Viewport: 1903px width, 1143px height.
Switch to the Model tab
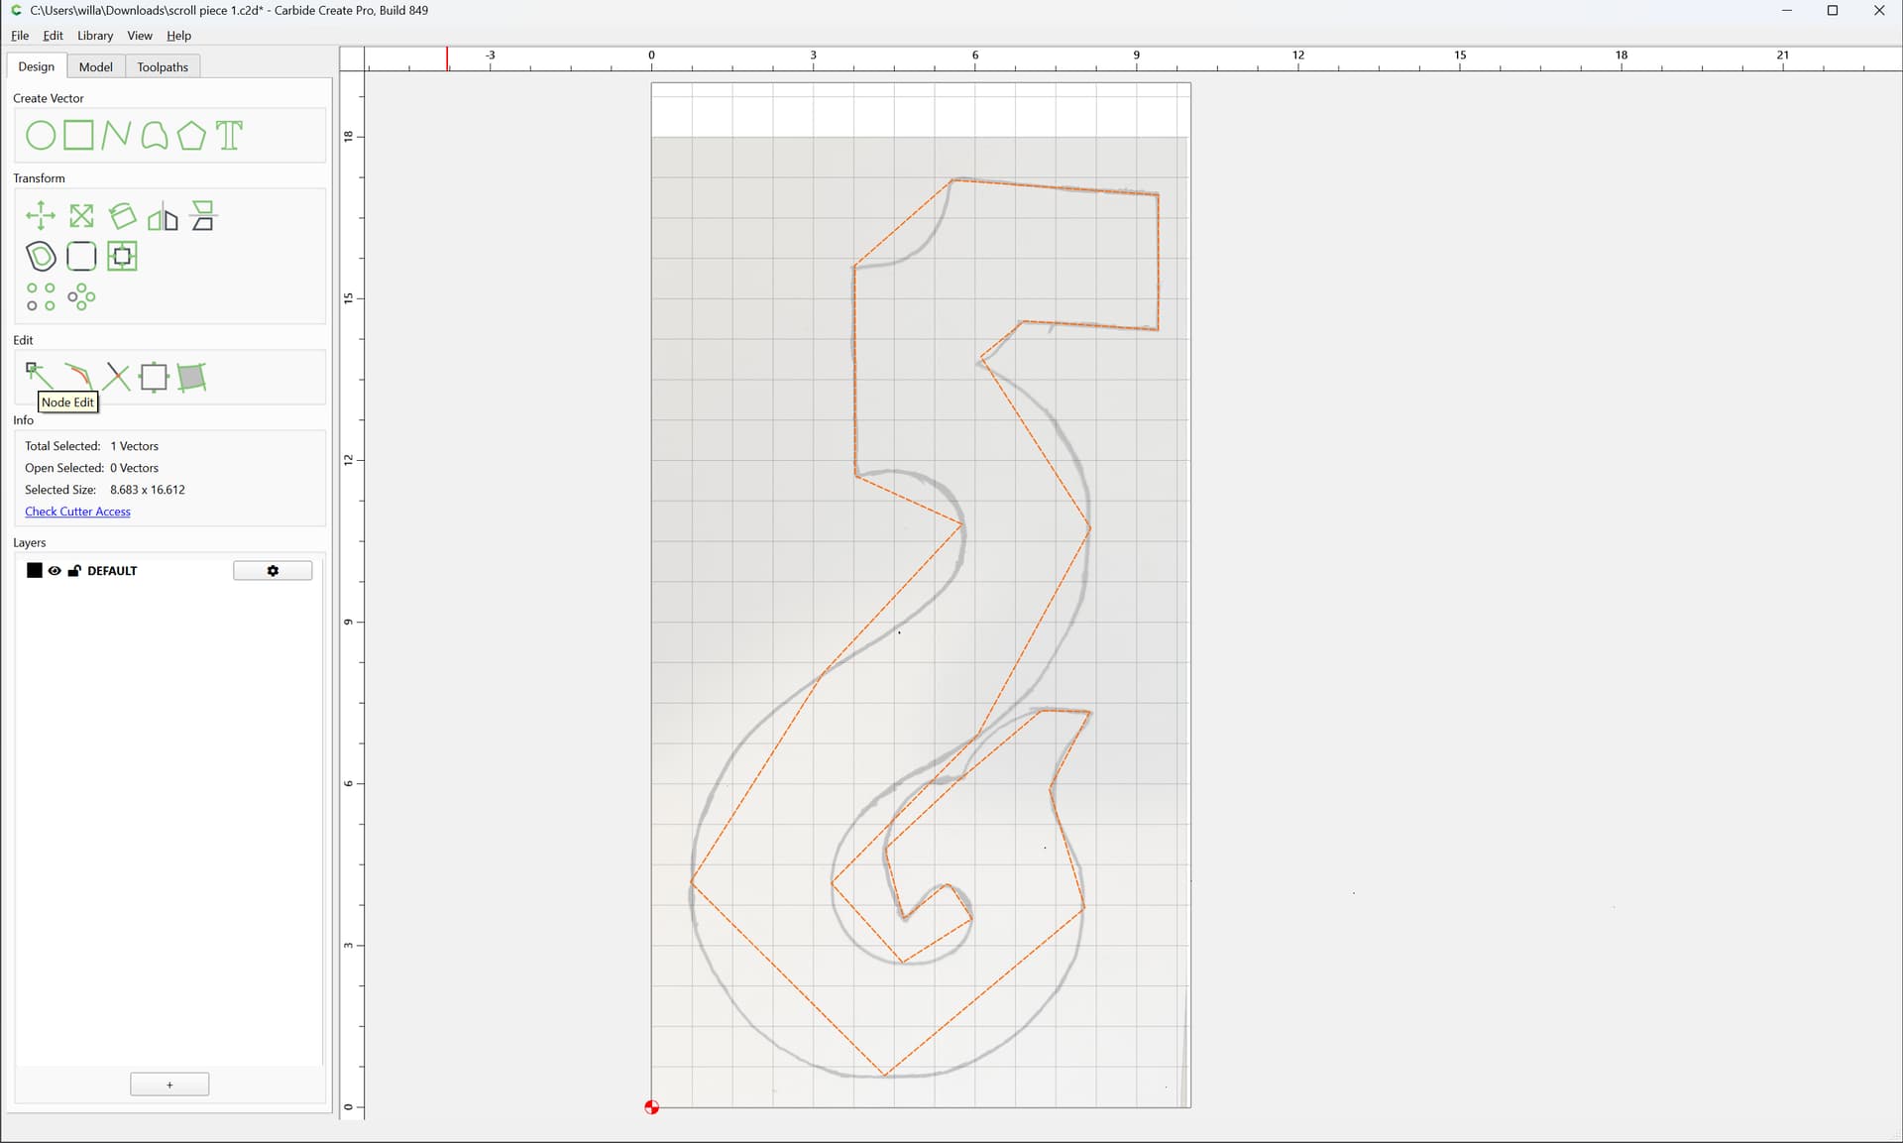pyautogui.click(x=96, y=66)
